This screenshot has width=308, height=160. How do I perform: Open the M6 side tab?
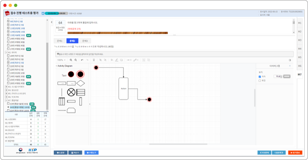[x=299, y=66]
